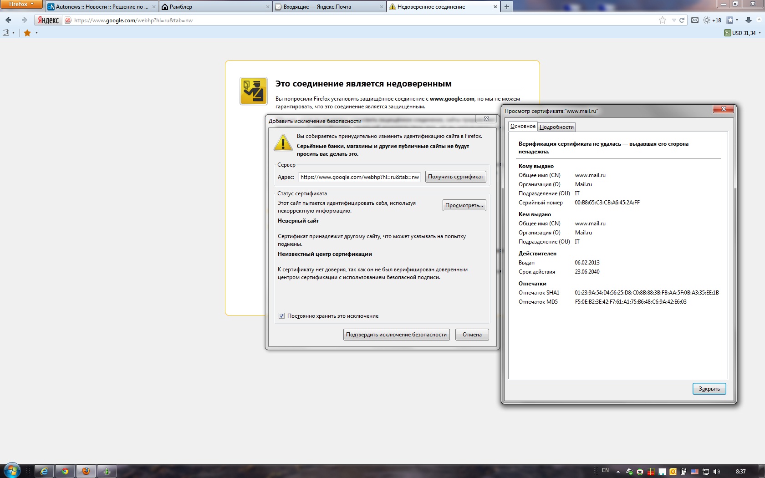Switch to the 'Подробности' certificate tab

tap(556, 127)
